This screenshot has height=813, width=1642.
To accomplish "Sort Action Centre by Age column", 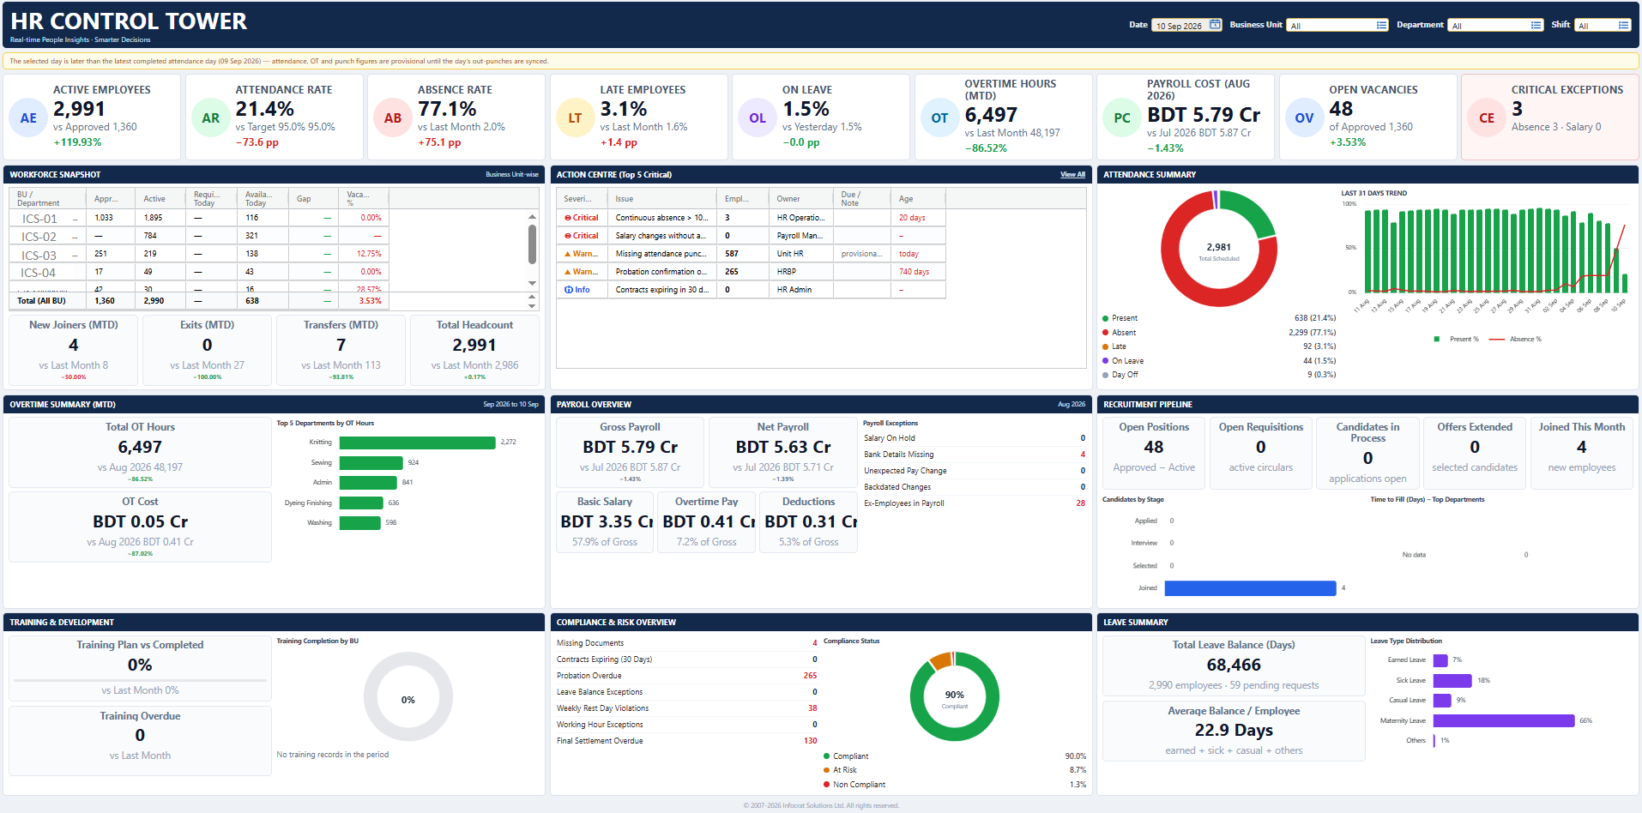I will click(918, 199).
